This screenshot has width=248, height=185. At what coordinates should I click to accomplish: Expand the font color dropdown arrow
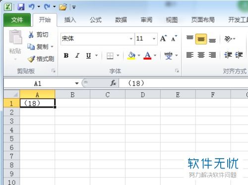point(155,56)
